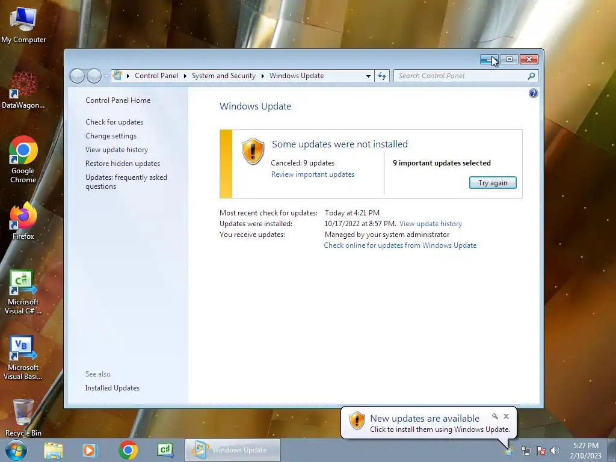Click the Windows Update tray icon
Image resolution: width=616 pixels, height=462 pixels.
pos(509,451)
